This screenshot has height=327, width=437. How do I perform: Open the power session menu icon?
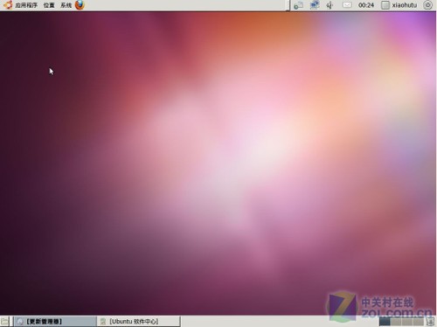coord(427,5)
